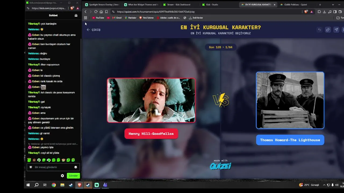Click username Ezber on 'yayıncı işte' message
Screen dimensions: 344x193
(x=36, y=147)
